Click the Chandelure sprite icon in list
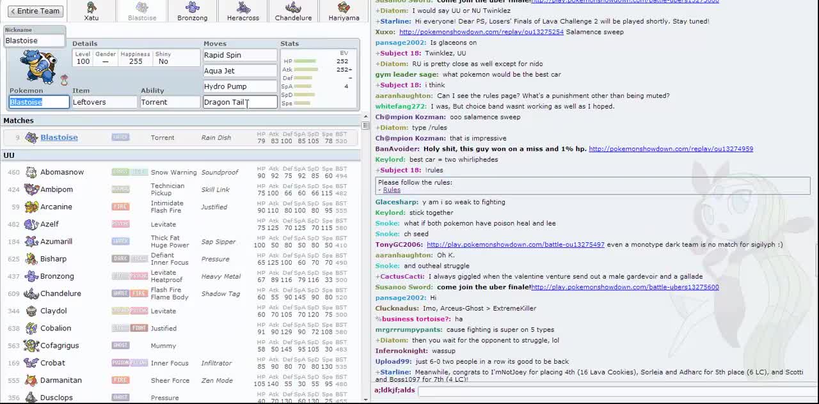 point(31,293)
